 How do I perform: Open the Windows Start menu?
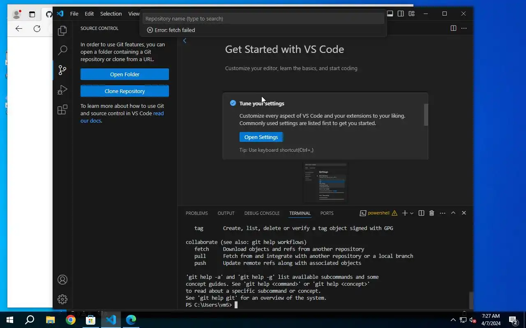[x=10, y=320]
